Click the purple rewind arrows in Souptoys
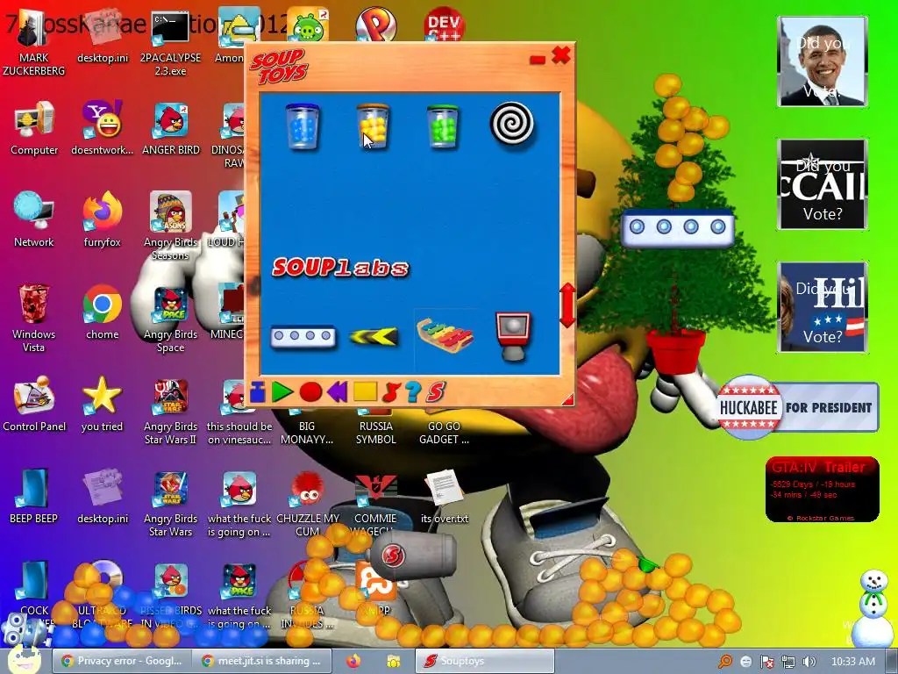Image resolution: width=898 pixels, height=674 pixels. tap(338, 392)
